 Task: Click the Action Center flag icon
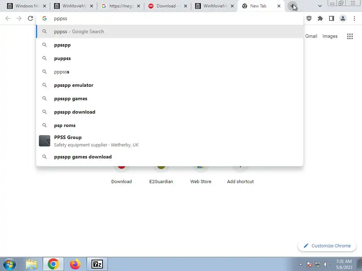coord(309,264)
